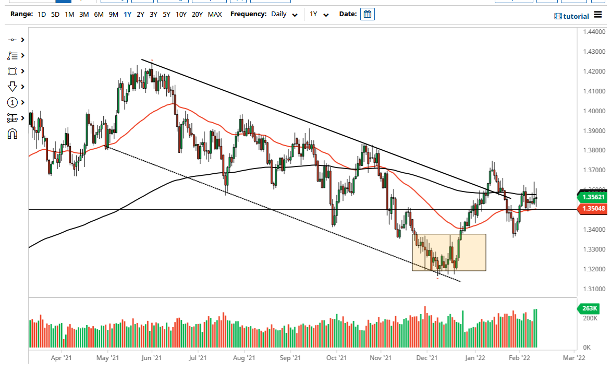Select the 5Y range option
Image resolution: width=611 pixels, height=371 pixels.
point(166,14)
